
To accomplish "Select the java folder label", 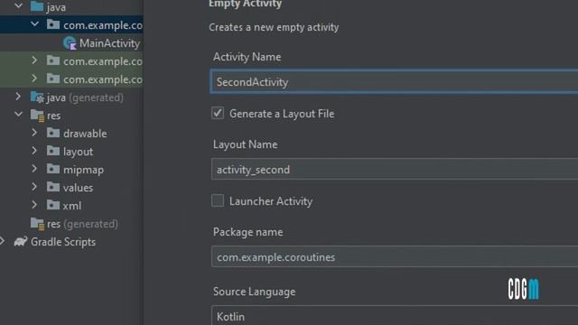I will click(x=56, y=7).
